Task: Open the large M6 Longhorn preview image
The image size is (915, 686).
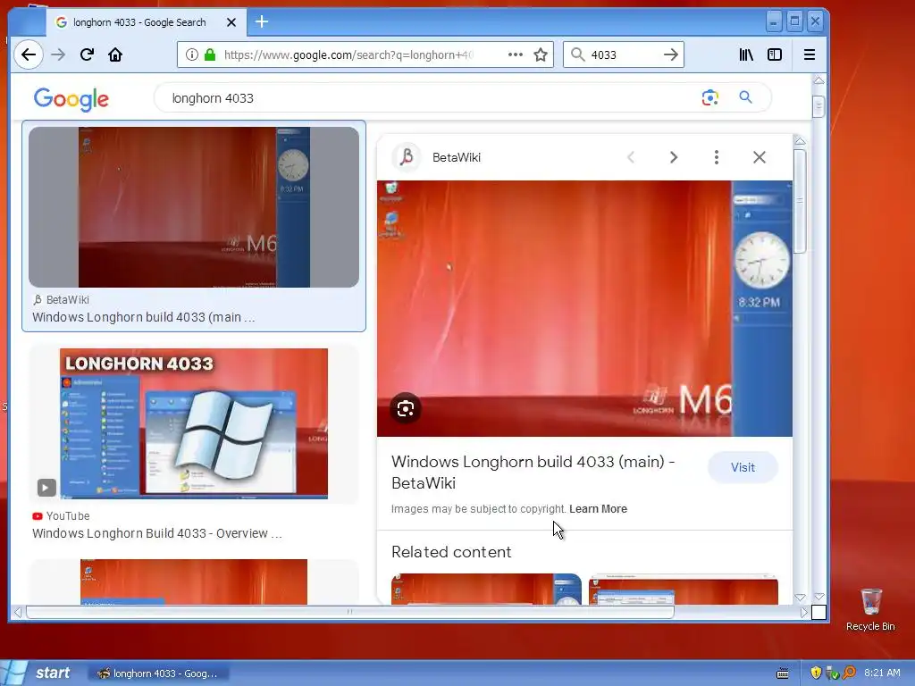Action: click(584, 308)
